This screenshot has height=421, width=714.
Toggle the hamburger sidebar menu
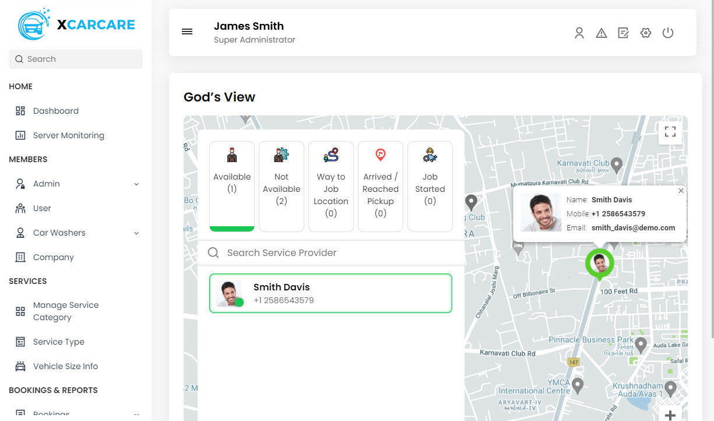click(187, 32)
